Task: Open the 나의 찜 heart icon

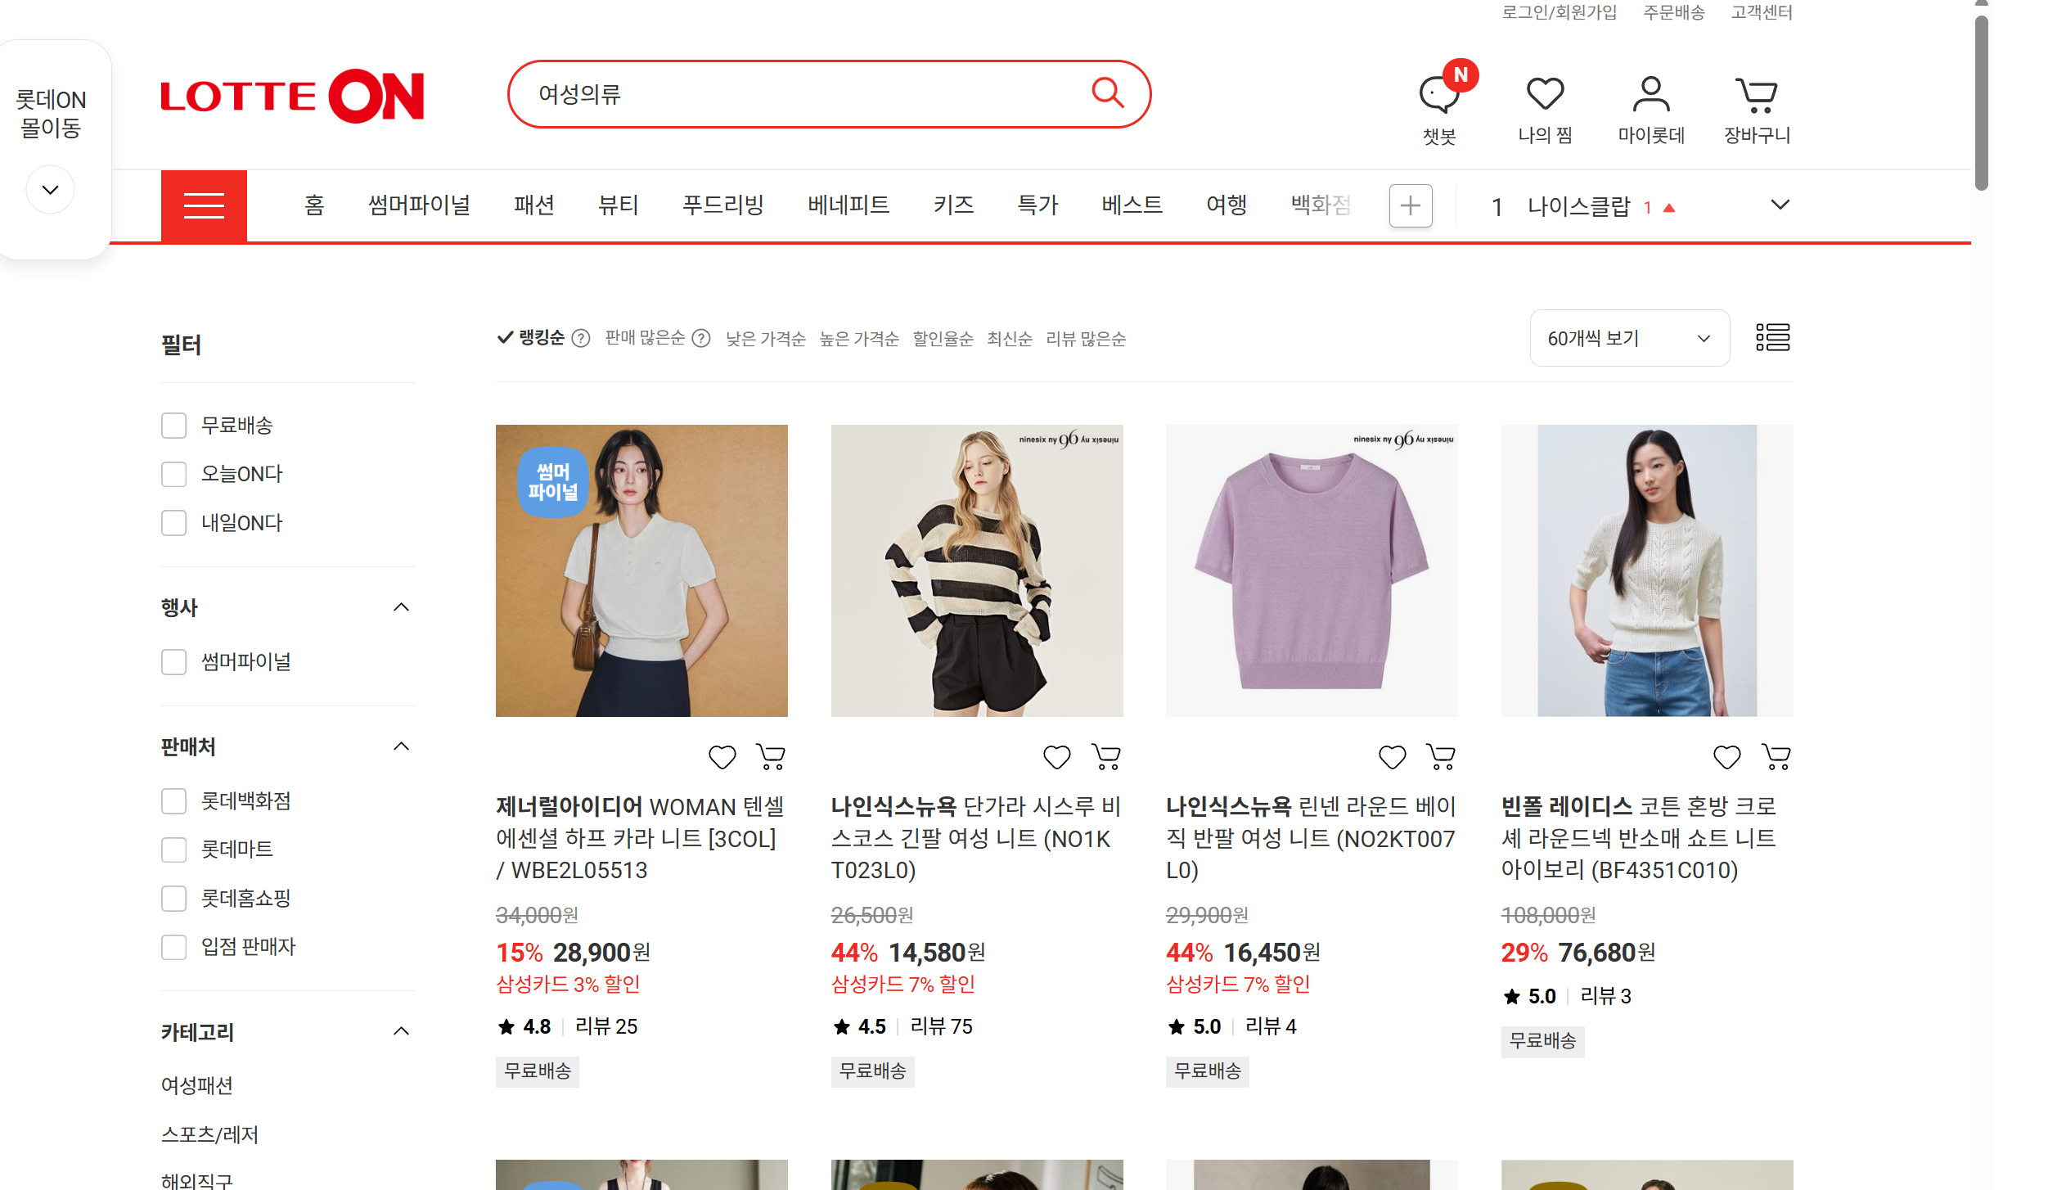Action: [x=1545, y=95]
